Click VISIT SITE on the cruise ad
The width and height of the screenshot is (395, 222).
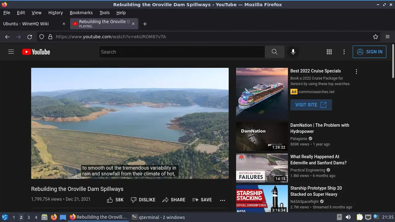311,105
